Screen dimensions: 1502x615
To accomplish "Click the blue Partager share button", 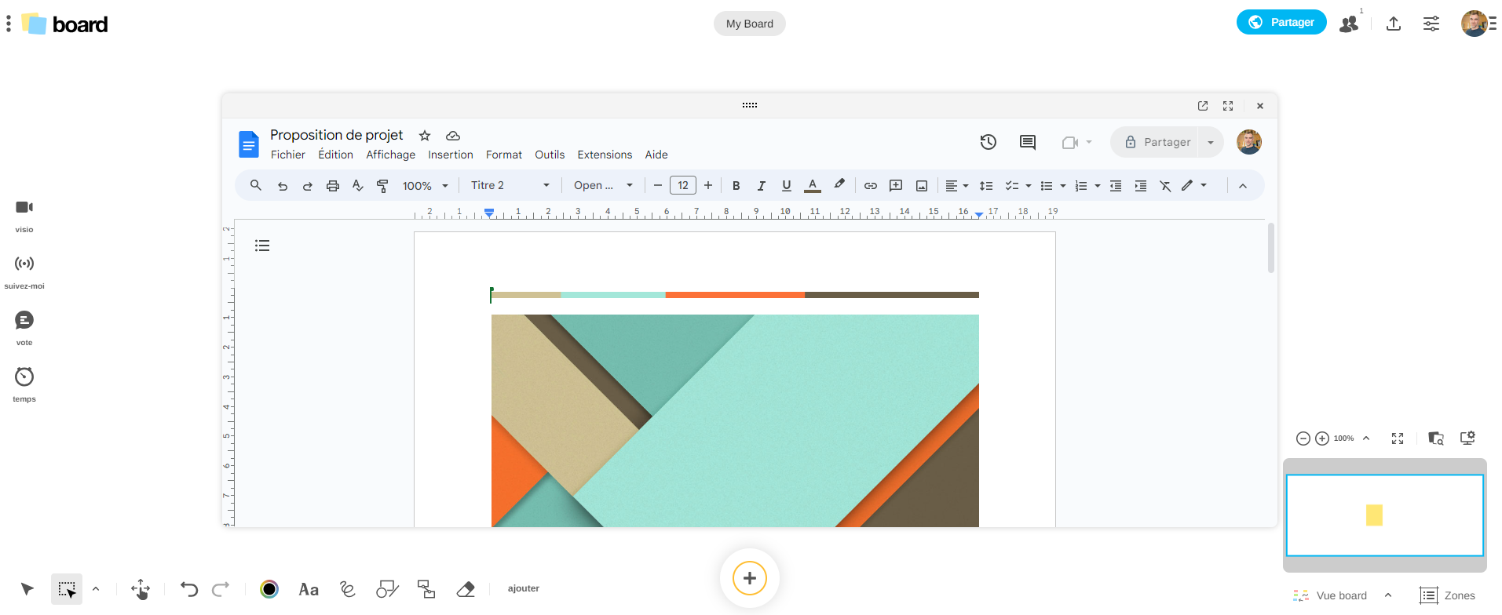I will click(1281, 22).
